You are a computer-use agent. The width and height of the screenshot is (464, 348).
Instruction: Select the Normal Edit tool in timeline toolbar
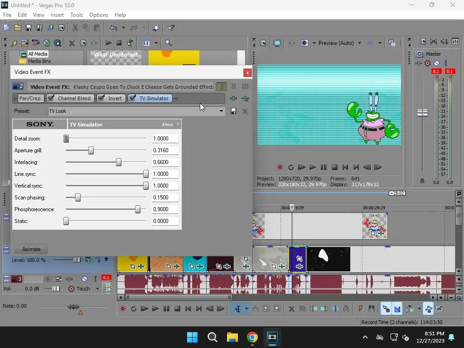click(x=237, y=309)
